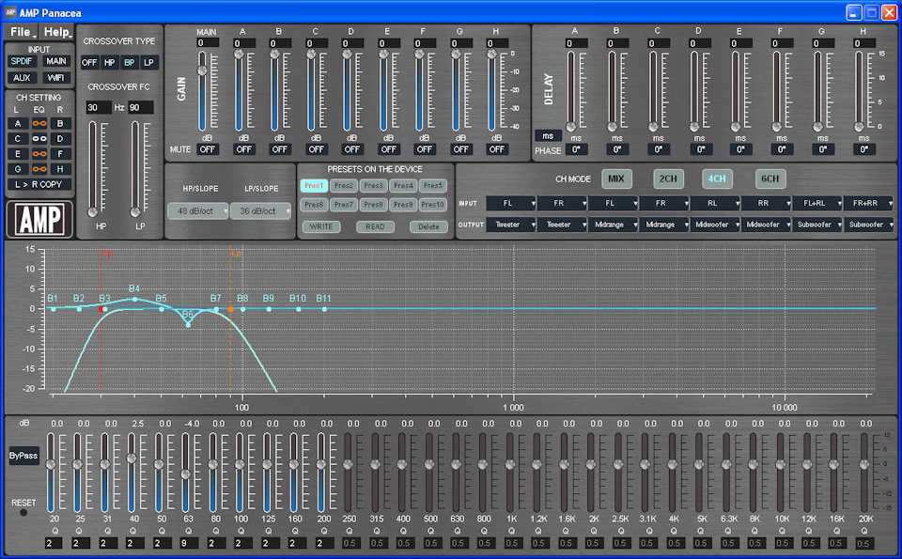Click the delay slider handle for channel C
This screenshot has width=902, height=559.
coord(654,127)
